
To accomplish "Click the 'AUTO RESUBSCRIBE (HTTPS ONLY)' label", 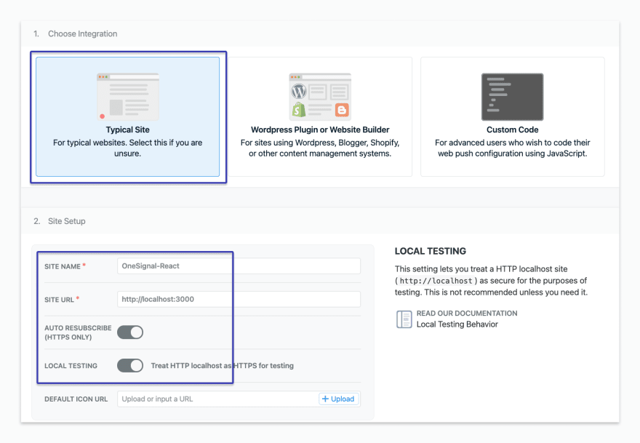I will (78, 332).
